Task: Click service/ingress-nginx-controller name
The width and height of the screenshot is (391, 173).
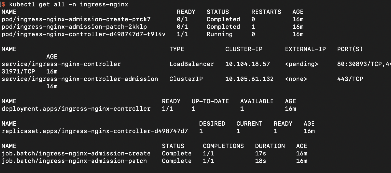Action: pyautogui.click(x=61, y=64)
